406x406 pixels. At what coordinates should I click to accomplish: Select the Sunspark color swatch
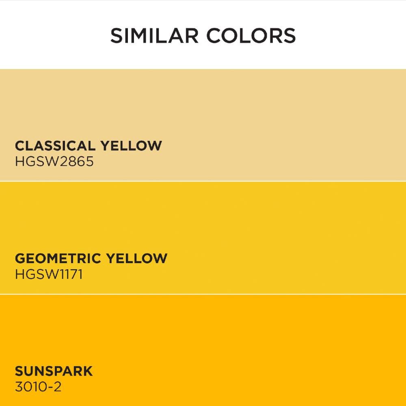[203, 350]
